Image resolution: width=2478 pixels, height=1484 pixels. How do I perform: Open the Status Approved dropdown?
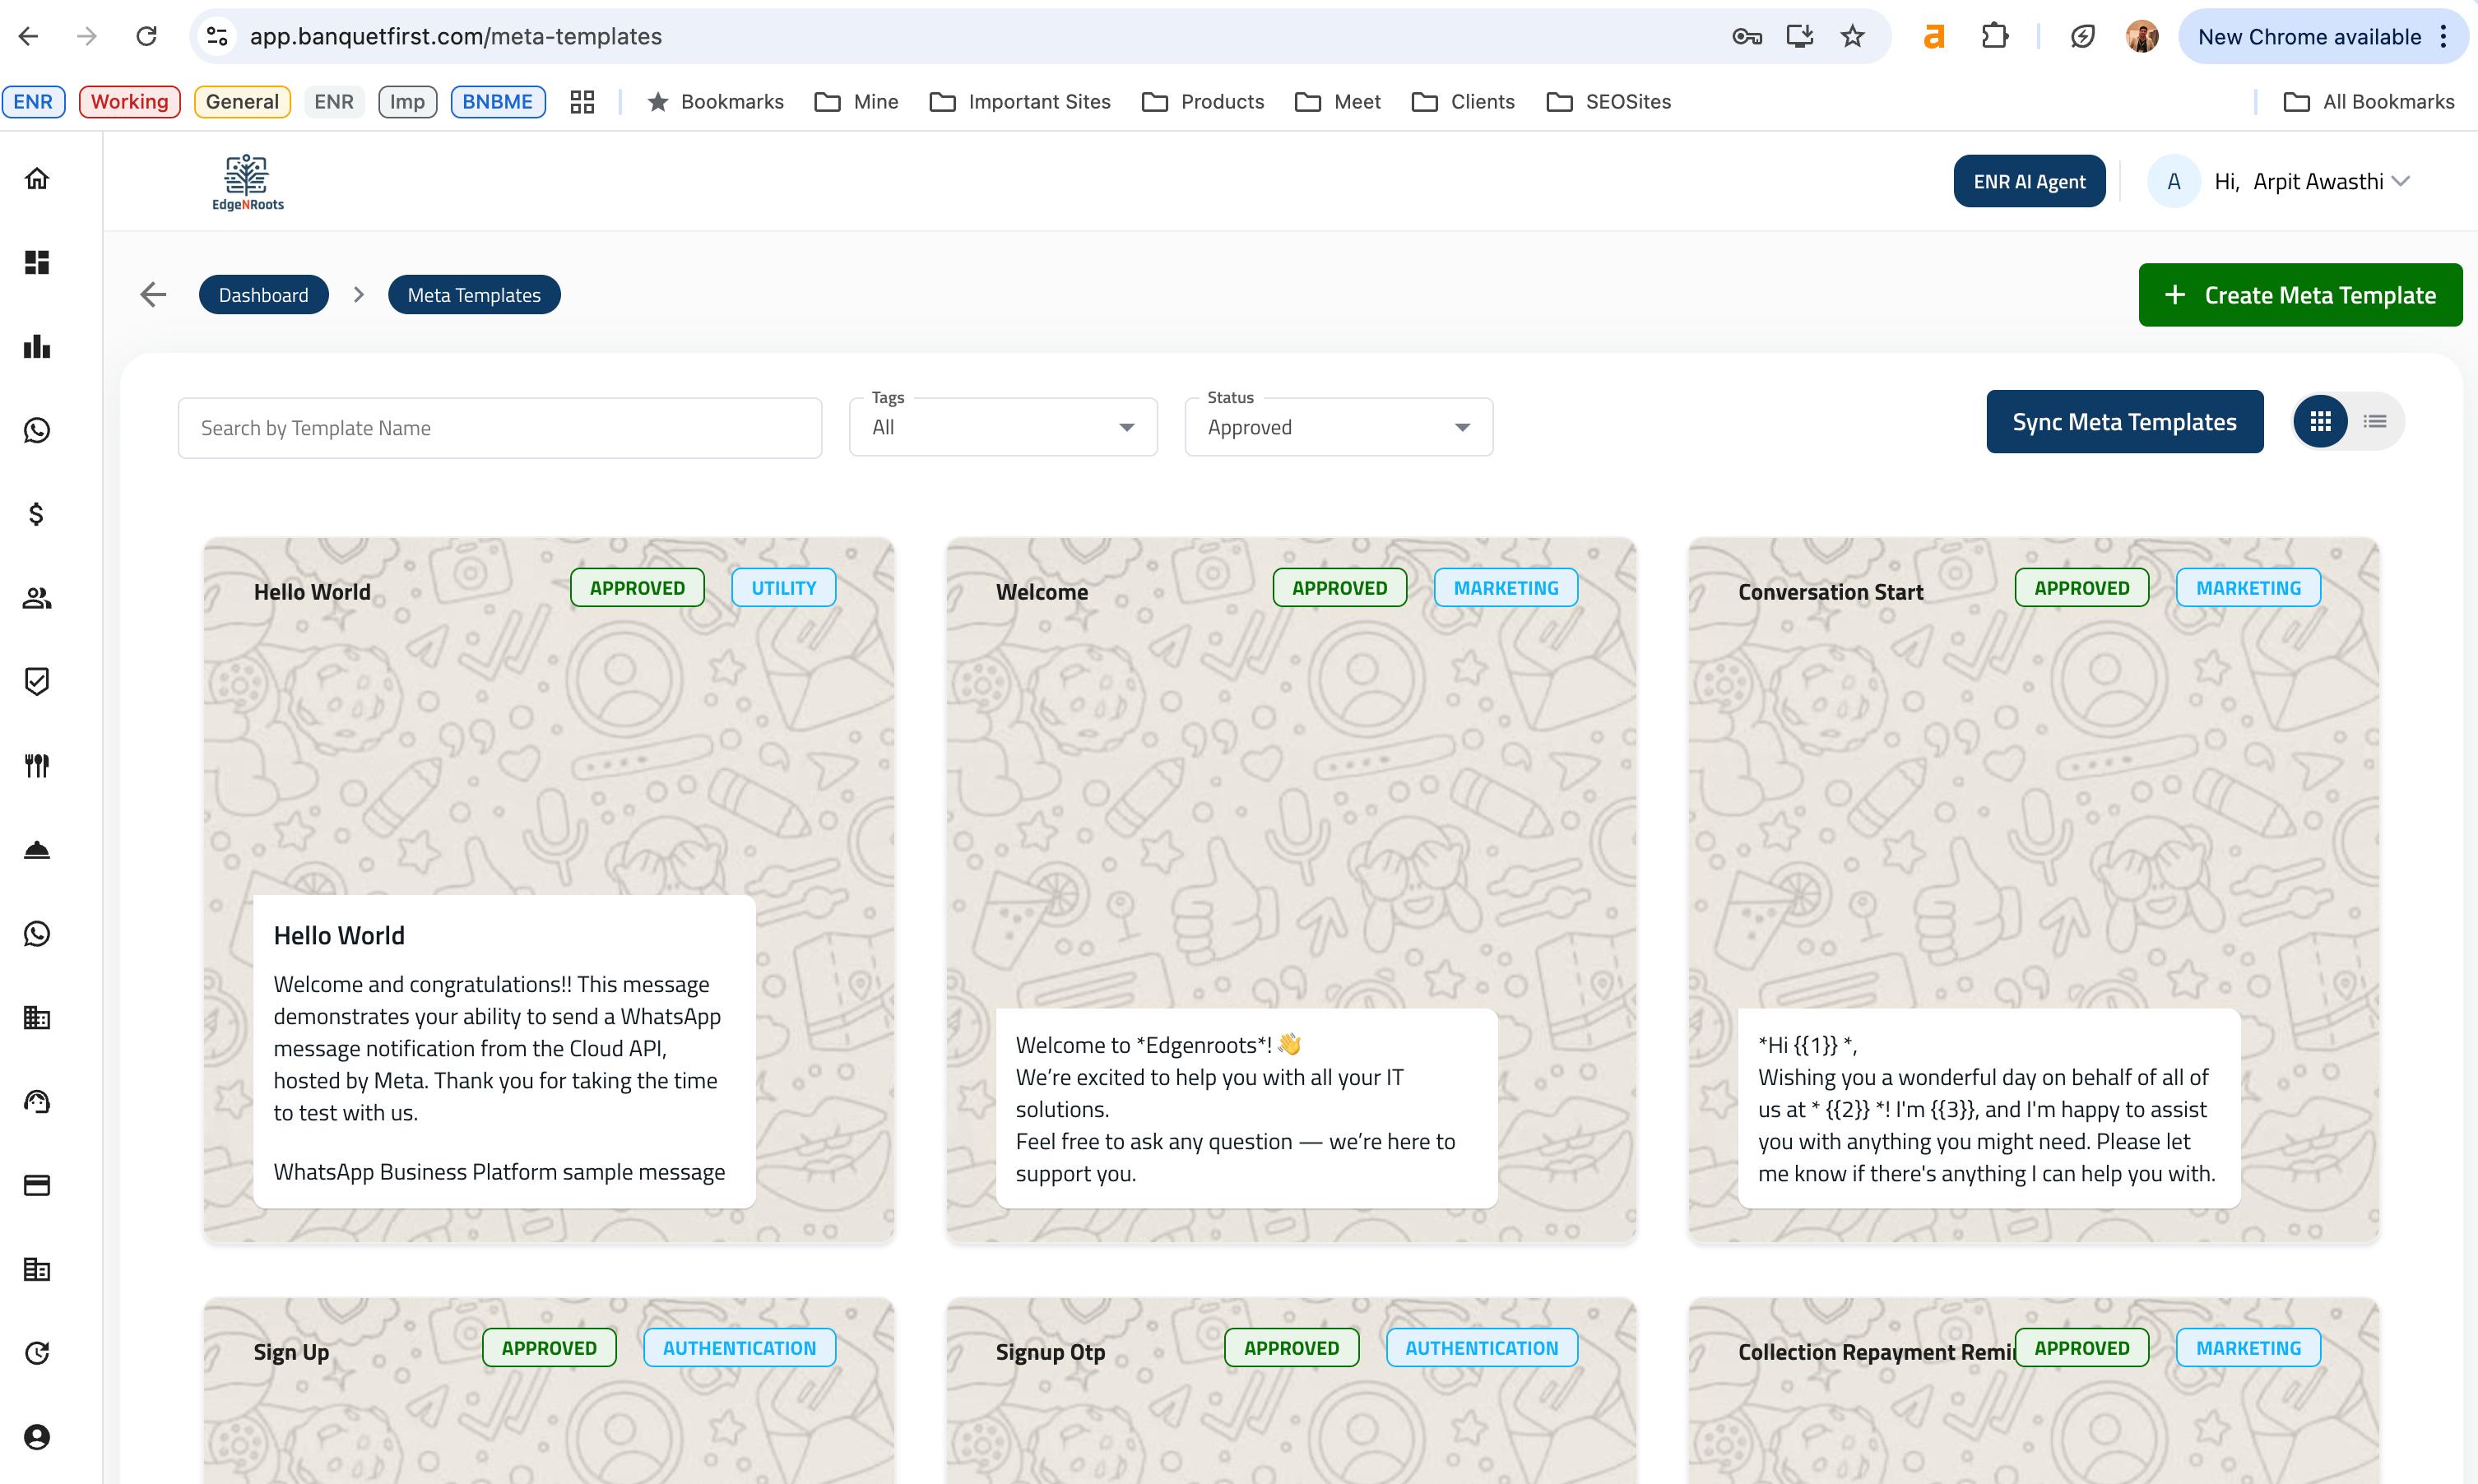1338,428
